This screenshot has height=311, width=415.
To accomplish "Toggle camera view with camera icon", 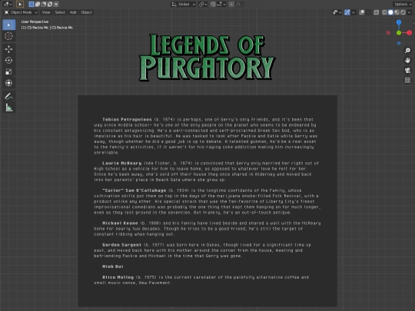I will [x=407, y=70].
